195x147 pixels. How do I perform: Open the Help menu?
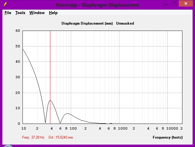coord(53,13)
